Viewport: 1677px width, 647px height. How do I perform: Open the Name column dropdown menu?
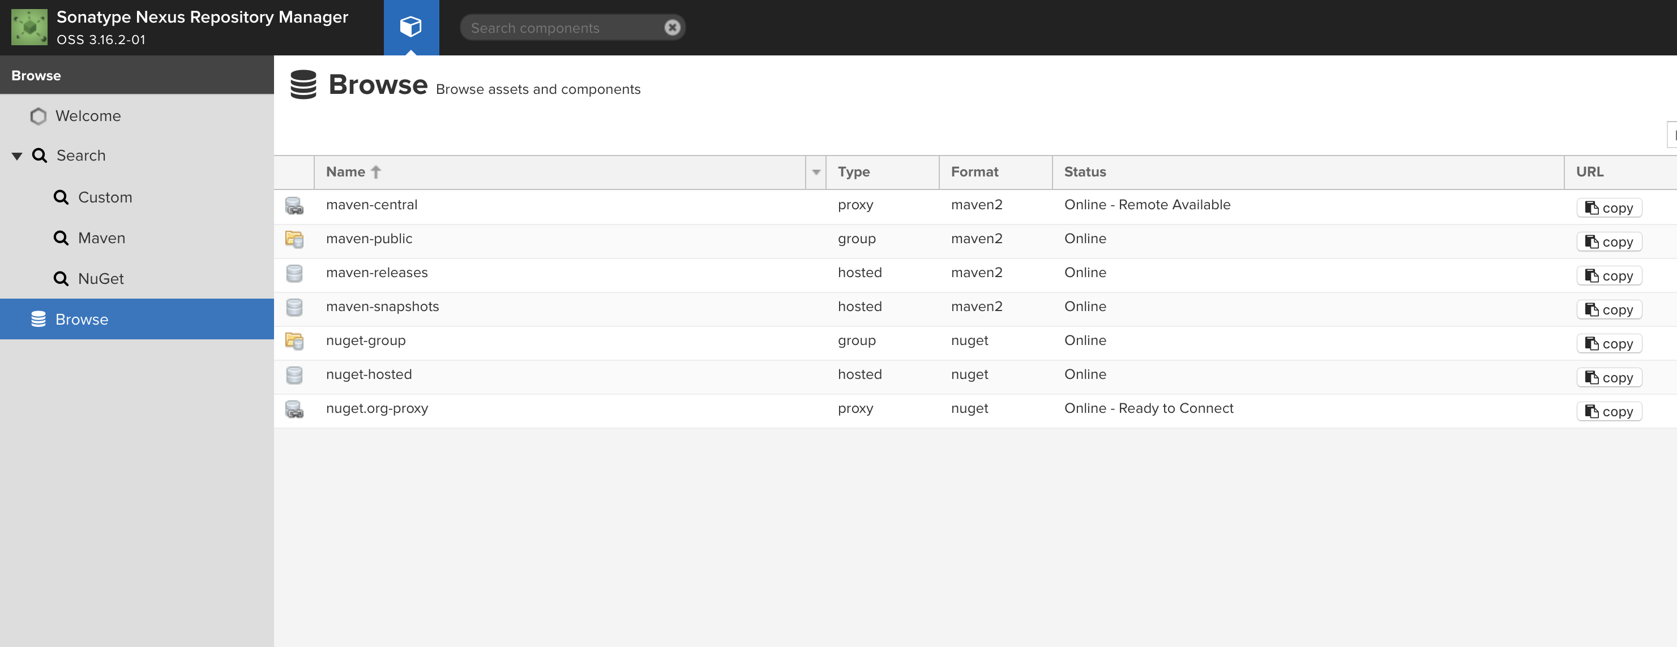click(x=816, y=172)
